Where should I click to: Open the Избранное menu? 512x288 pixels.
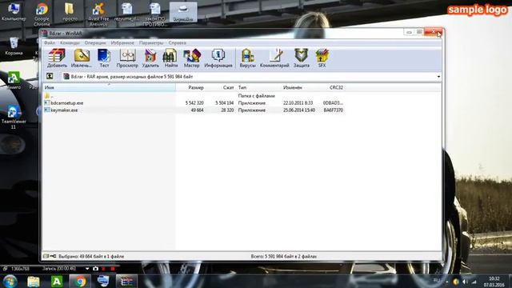click(x=122, y=42)
